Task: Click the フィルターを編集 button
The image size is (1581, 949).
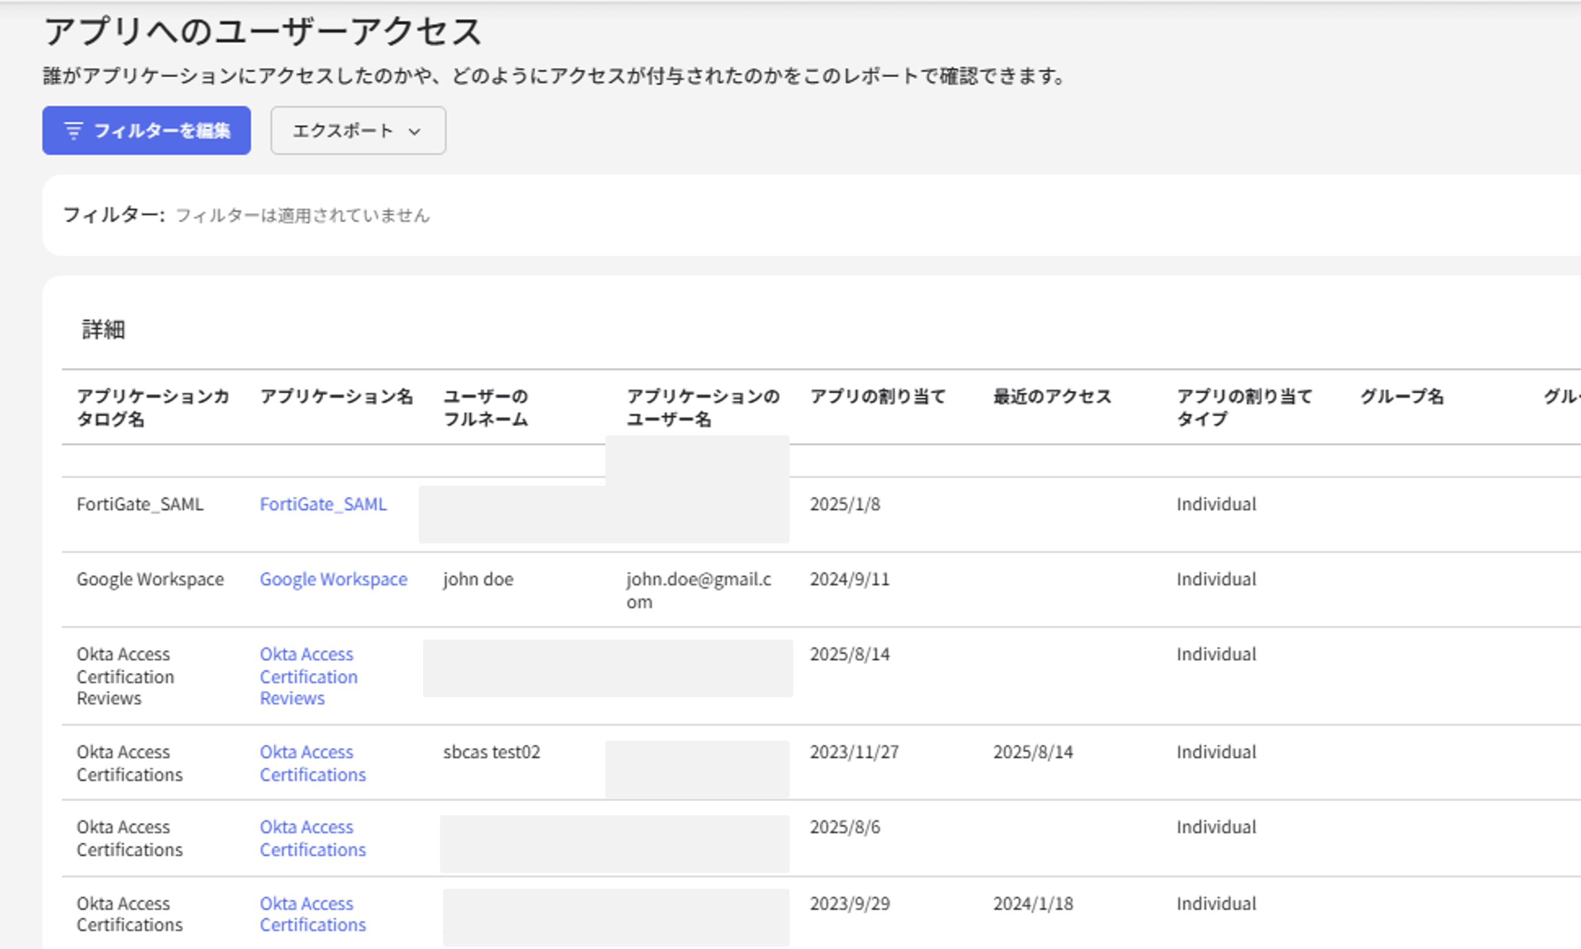Action: [146, 131]
